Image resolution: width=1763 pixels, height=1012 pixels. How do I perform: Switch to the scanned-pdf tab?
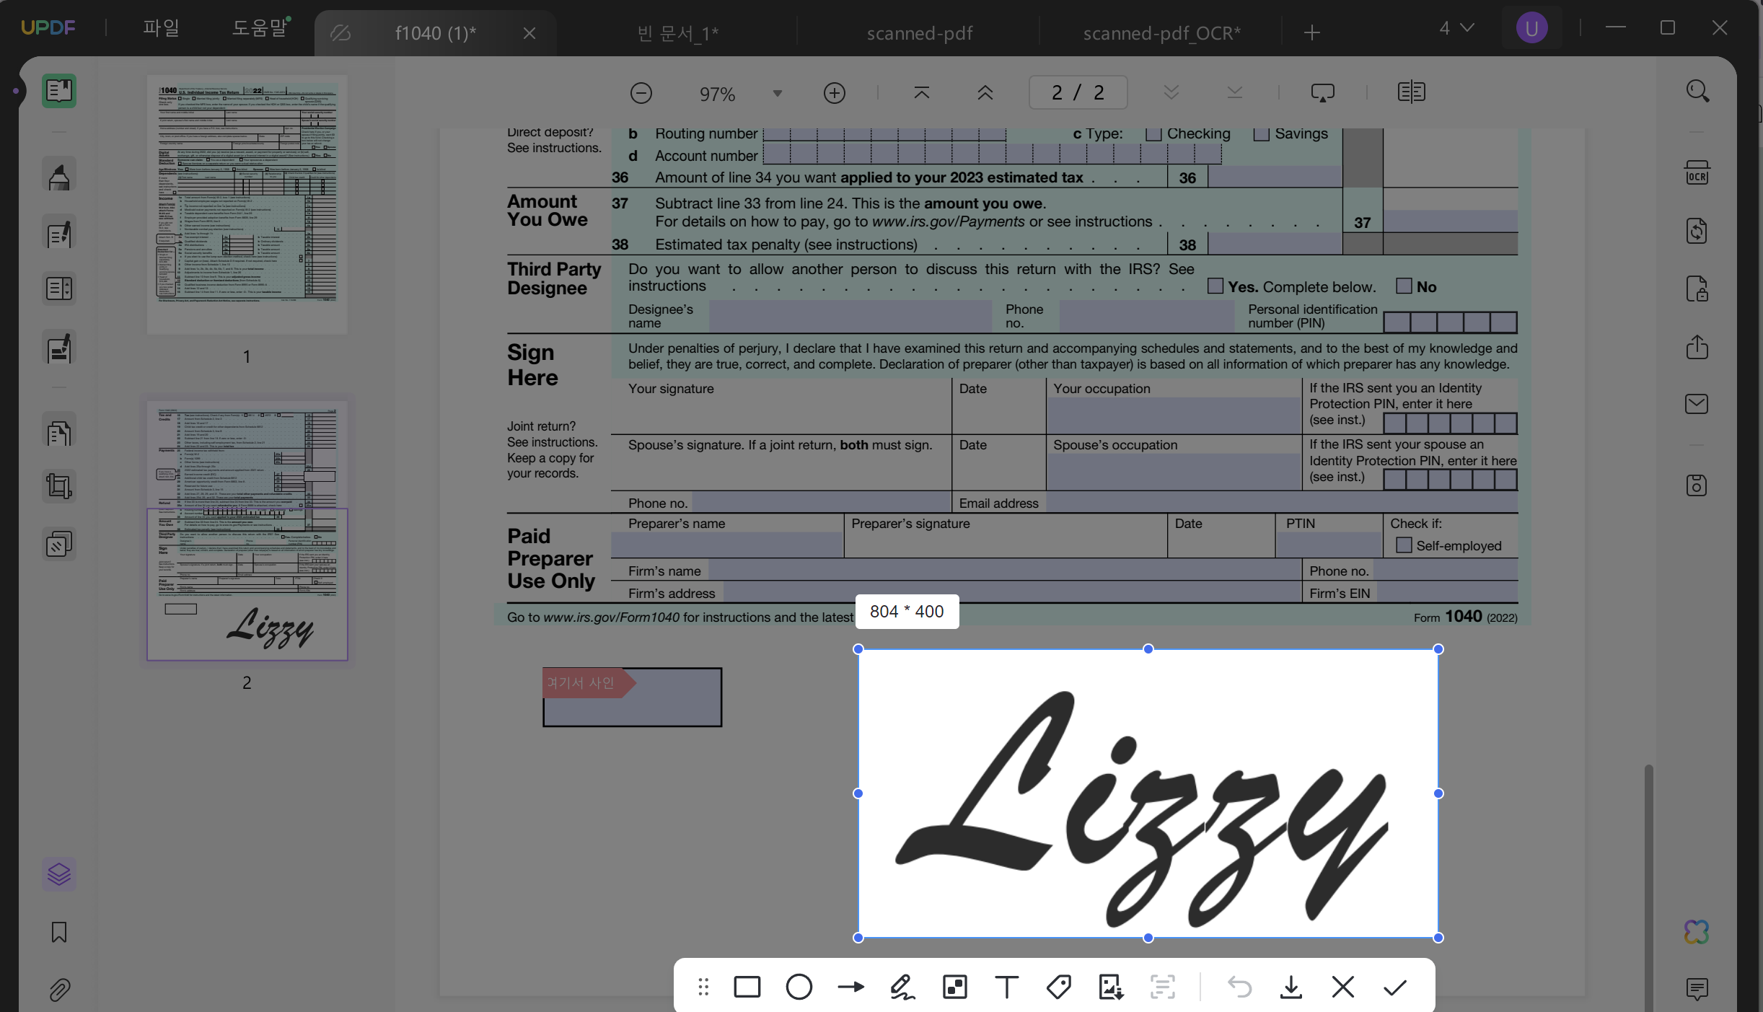920,33
